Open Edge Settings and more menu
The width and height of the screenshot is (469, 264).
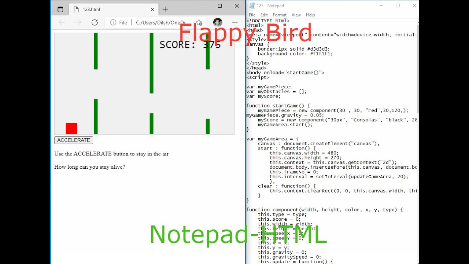pyautogui.click(x=235, y=22)
